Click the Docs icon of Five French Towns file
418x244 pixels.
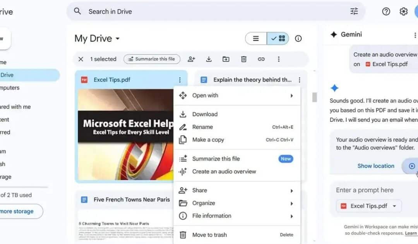(84, 199)
